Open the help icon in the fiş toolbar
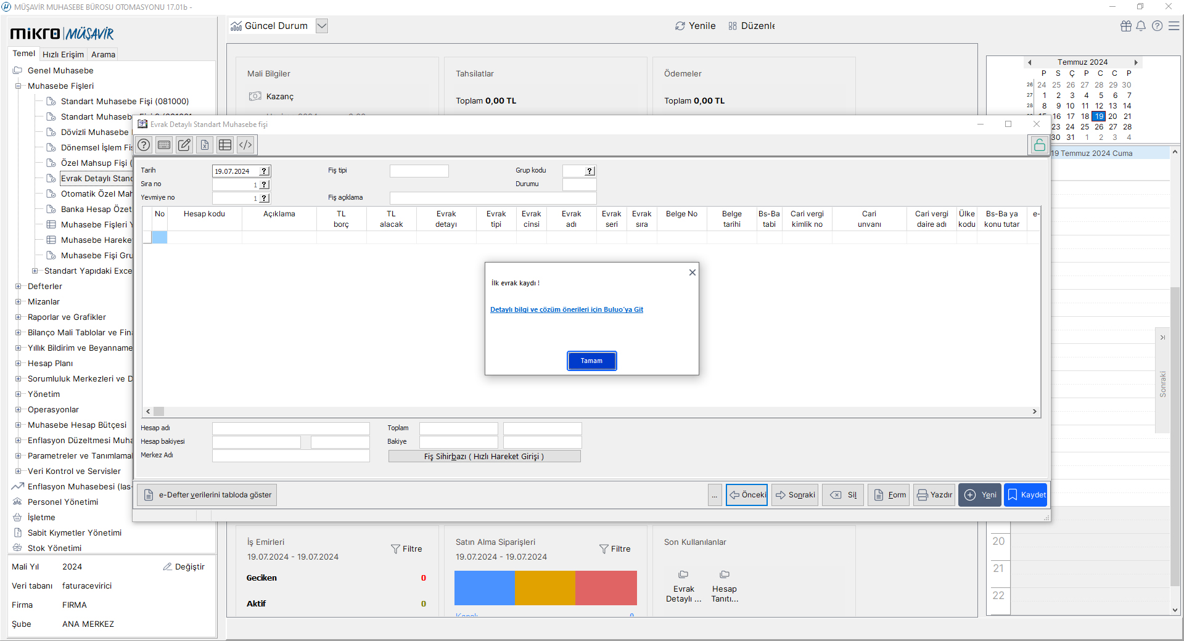 click(x=144, y=145)
